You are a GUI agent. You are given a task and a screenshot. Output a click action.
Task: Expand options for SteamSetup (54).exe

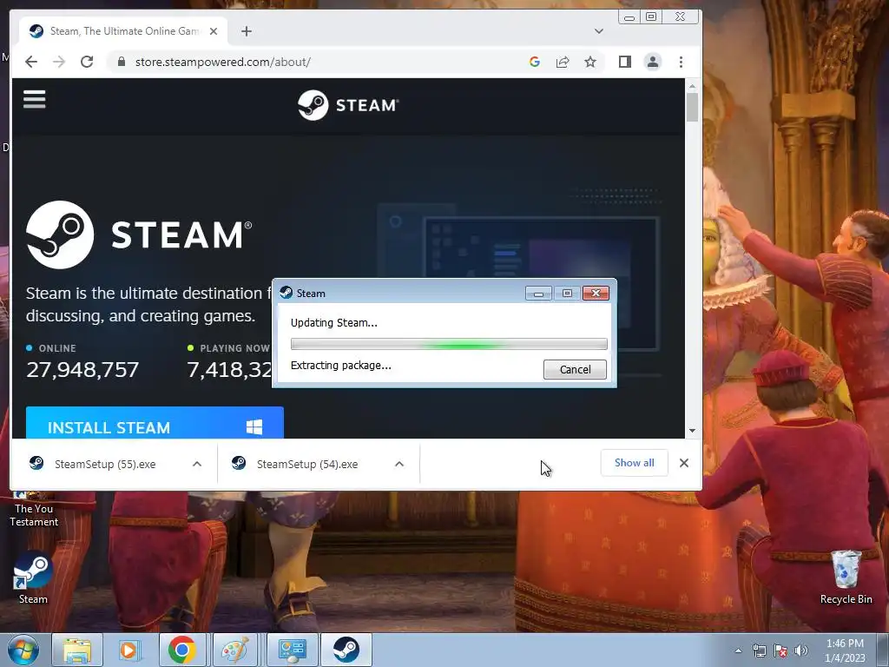coord(399,464)
